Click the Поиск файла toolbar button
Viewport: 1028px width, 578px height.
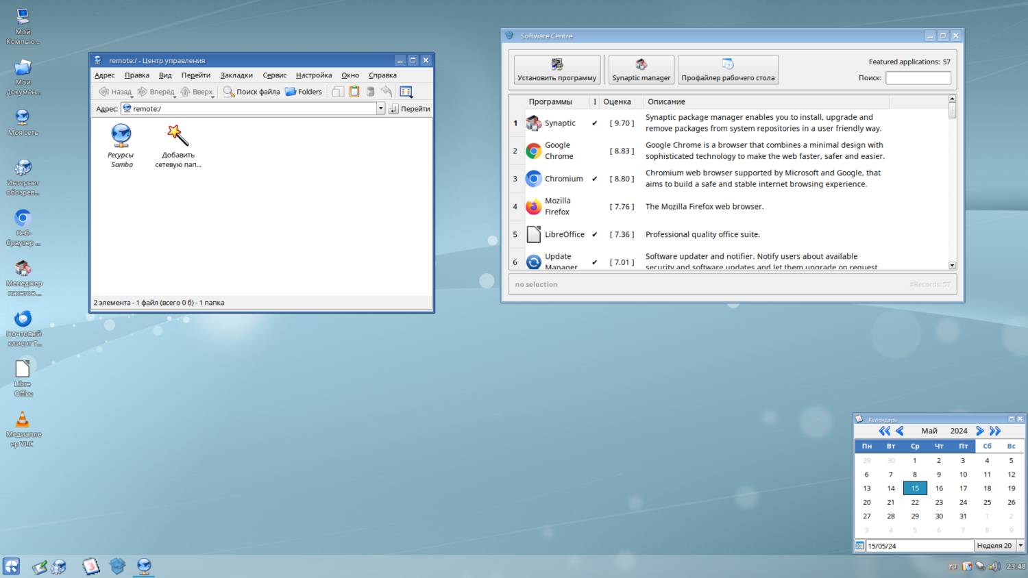[x=252, y=92]
